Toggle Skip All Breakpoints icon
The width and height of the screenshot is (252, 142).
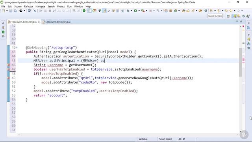coord(35,11)
